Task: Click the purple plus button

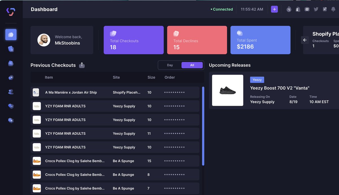Action: pyautogui.click(x=274, y=9)
